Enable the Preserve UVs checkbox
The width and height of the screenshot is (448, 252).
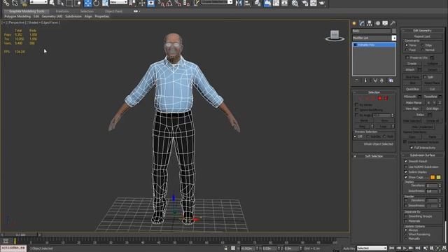(x=407, y=57)
